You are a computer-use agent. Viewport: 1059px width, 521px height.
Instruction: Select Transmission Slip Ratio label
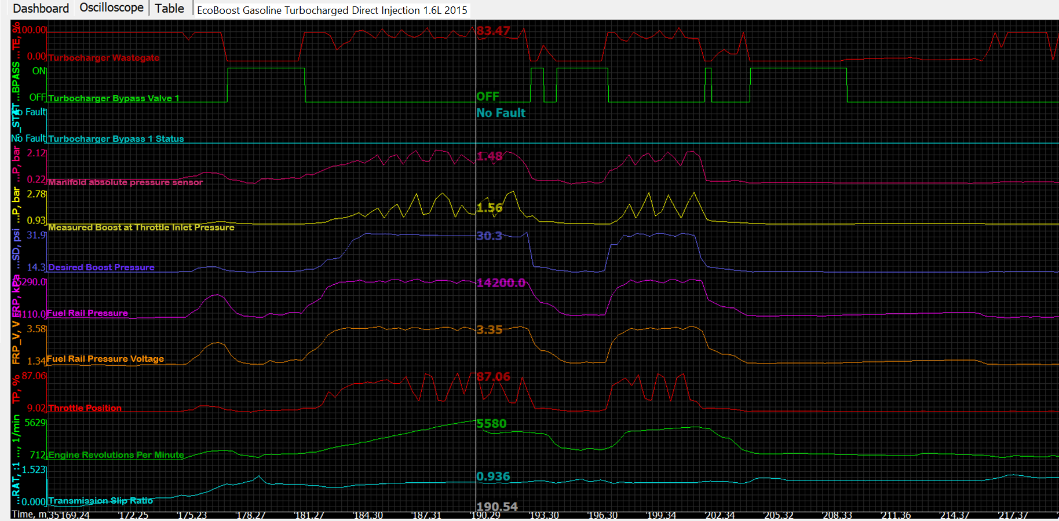click(x=101, y=501)
